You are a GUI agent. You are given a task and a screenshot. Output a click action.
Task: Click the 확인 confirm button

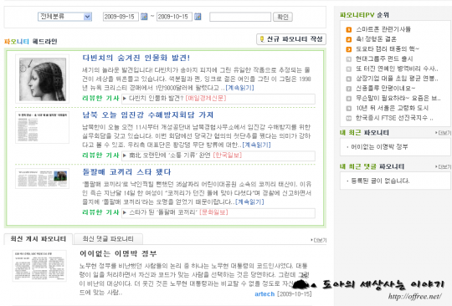pos(283,17)
